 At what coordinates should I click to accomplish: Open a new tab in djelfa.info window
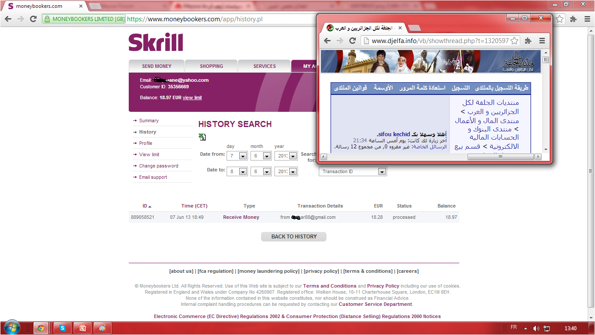click(x=414, y=28)
